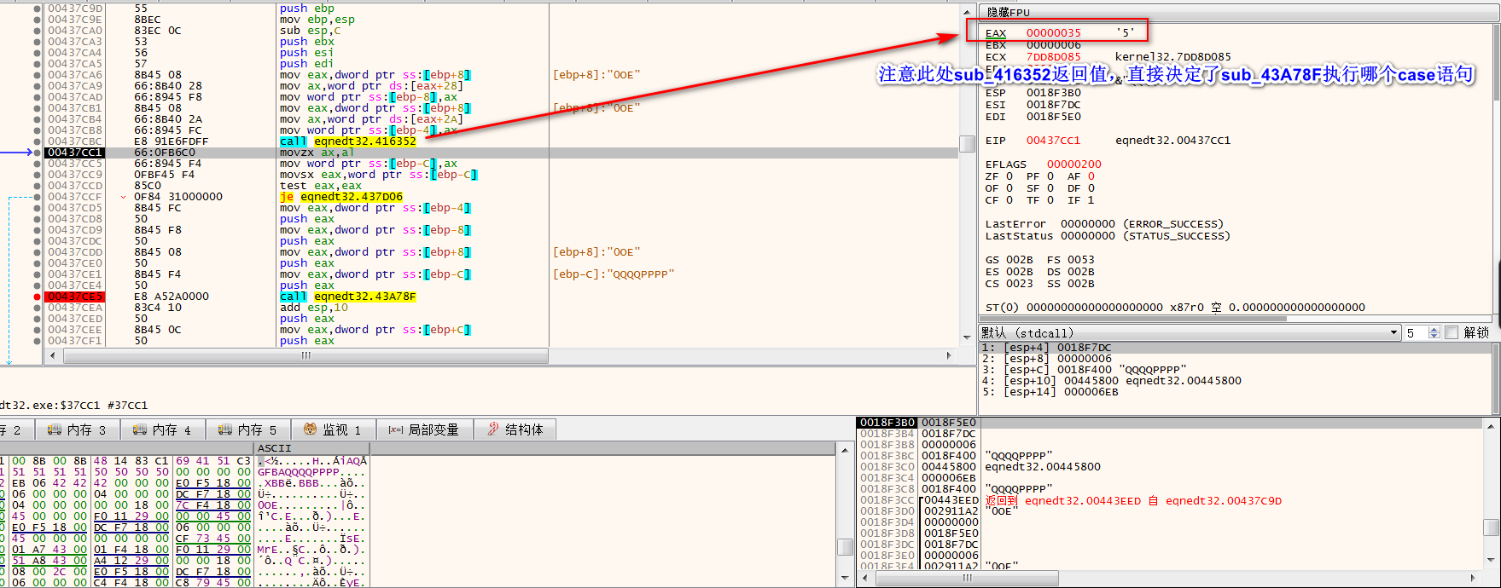Toggle breakpoint dot at address 00437CCF

click(37, 197)
